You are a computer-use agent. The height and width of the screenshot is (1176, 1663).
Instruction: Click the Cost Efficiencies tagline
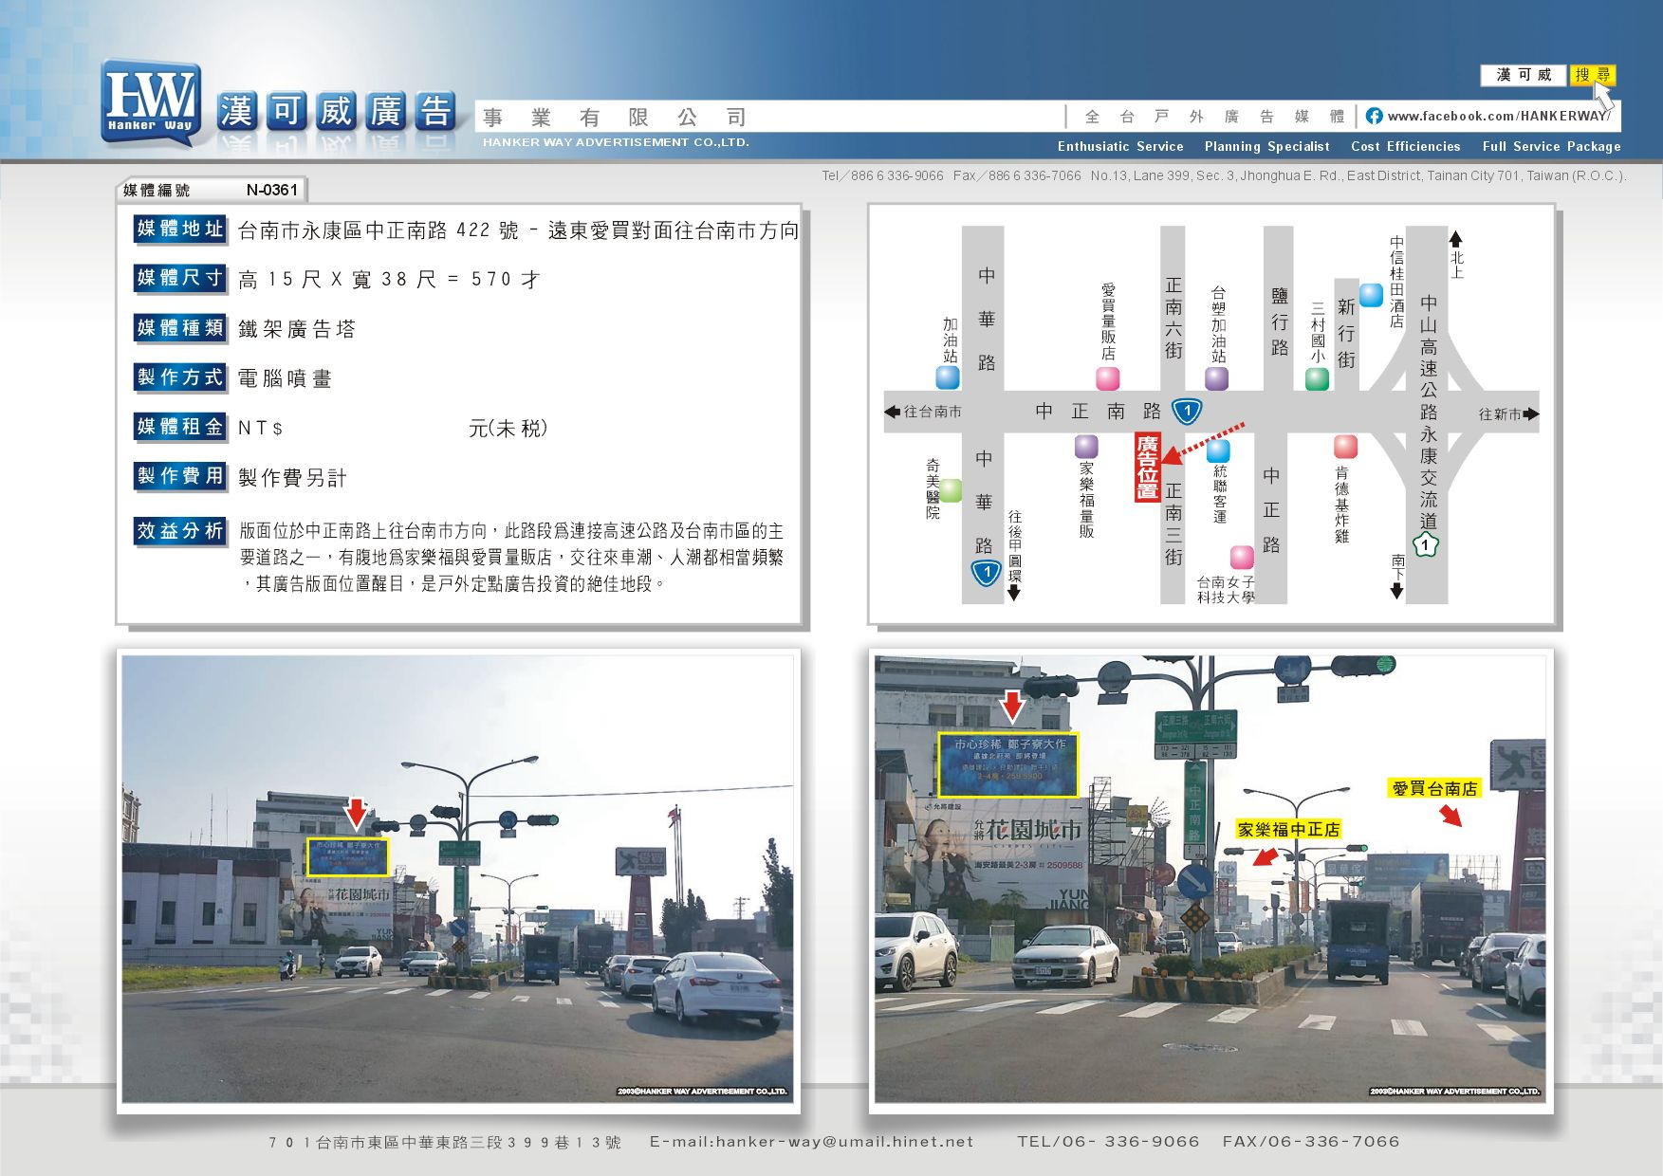pos(1405,146)
